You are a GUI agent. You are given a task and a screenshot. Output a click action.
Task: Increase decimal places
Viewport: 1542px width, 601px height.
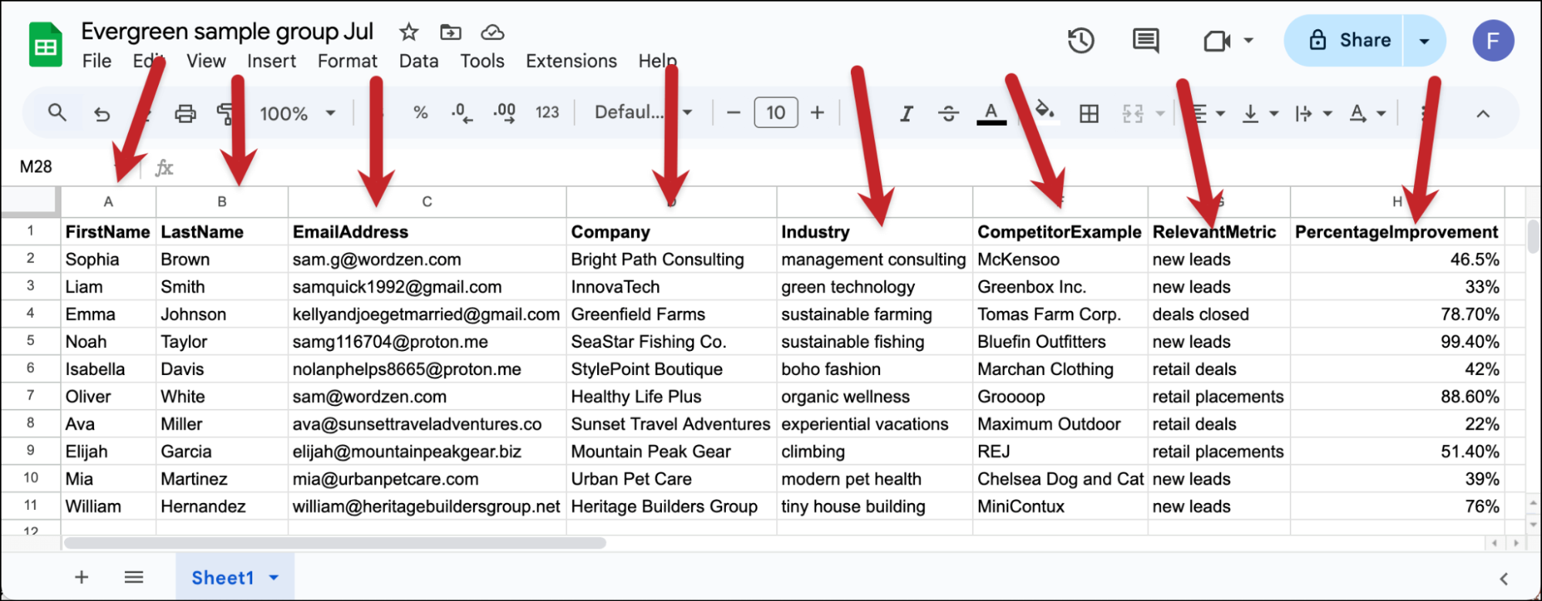(x=504, y=113)
